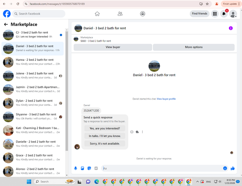Click the Find friends button
The image size is (242, 186).
point(199,14)
